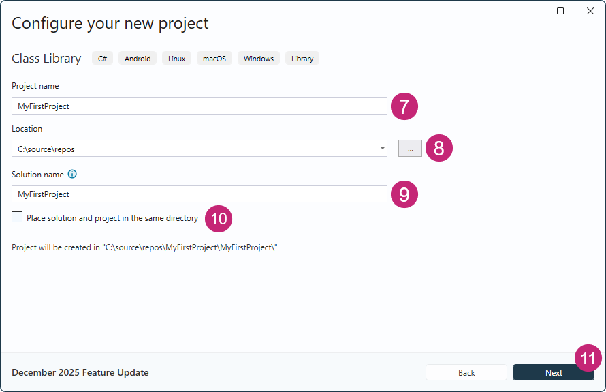Expand the Location dropdown arrow

tap(383, 149)
